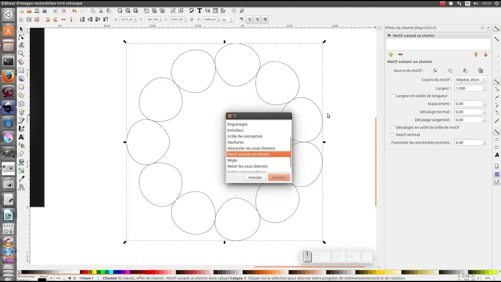This screenshot has width=501, height=282.
Task: Open Copies du motif dropdown
Action: coord(470,80)
